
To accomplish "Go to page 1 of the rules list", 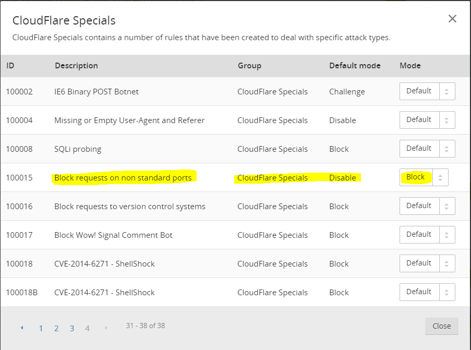I will 41,328.
